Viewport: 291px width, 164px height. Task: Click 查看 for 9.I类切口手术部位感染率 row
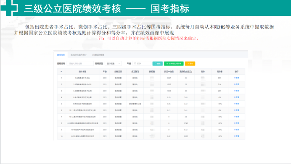(x=236, y=104)
